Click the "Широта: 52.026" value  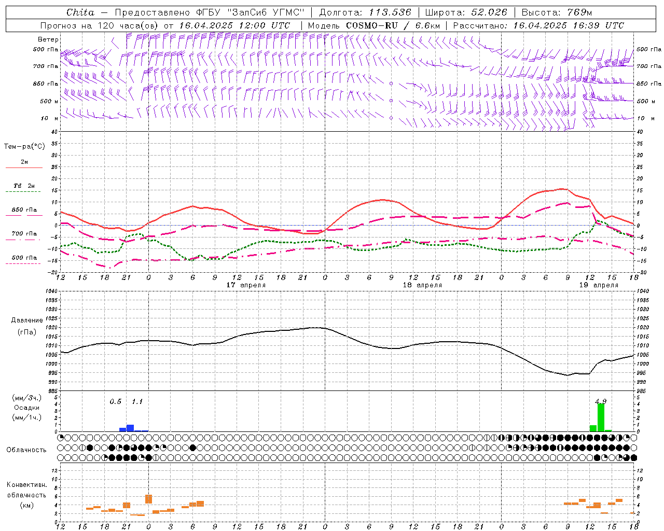(x=466, y=12)
